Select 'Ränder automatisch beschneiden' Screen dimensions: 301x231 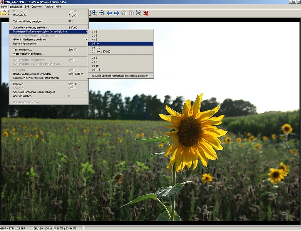coord(32,74)
